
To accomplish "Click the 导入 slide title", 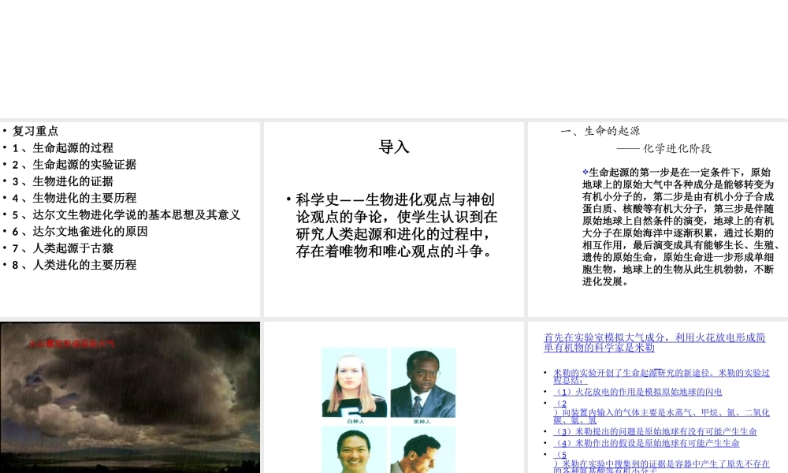I will click(394, 147).
